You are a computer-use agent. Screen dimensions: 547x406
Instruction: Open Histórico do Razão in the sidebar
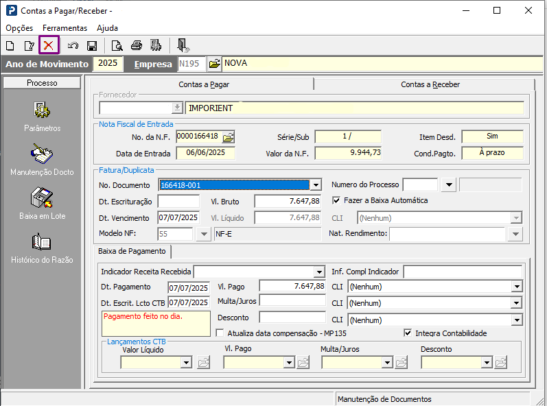[43, 248]
